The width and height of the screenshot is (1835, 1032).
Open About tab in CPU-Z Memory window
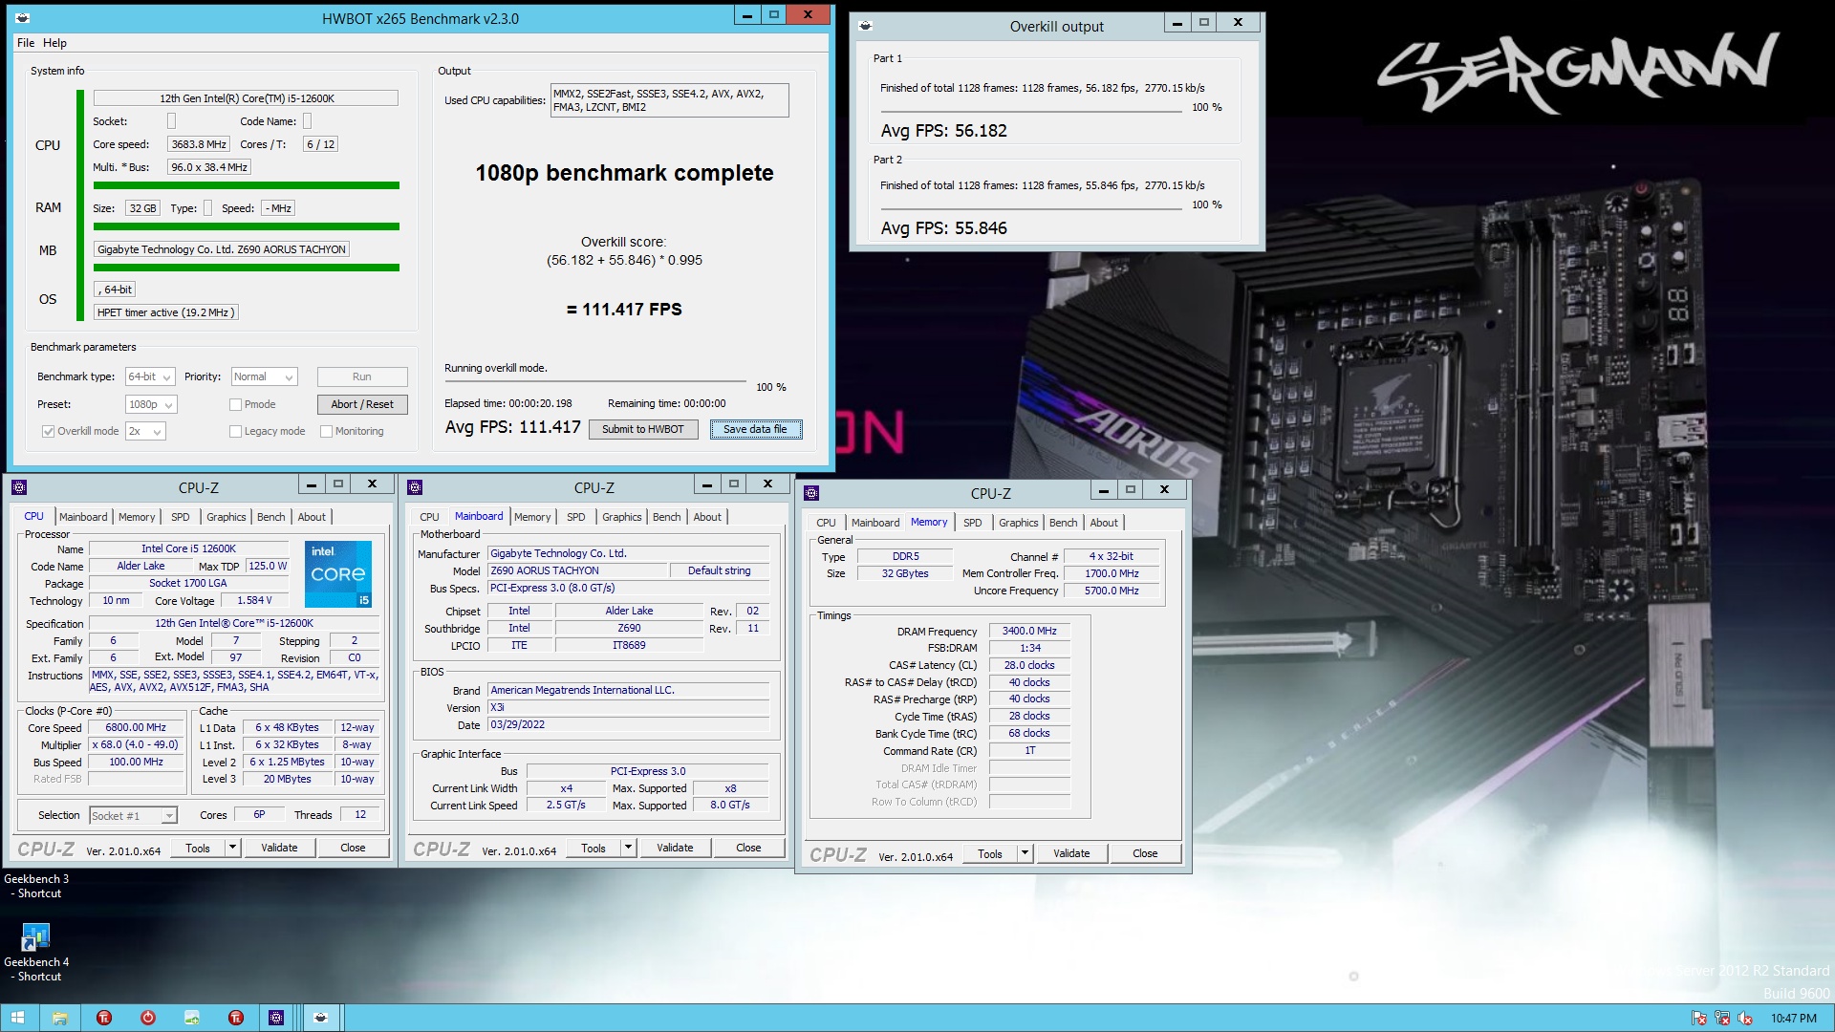(x=1104, y=523)
